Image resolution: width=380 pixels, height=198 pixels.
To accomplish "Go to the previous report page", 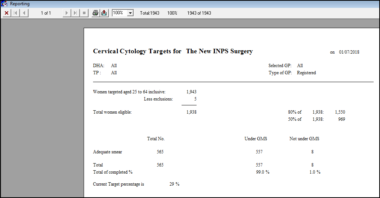I will click(x=24, y=13).
